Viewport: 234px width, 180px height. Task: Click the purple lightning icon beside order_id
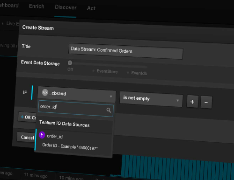click(42, 135)
